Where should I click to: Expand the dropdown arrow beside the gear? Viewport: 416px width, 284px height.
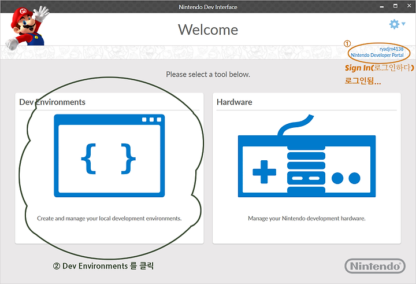click(x=403, y=24)
